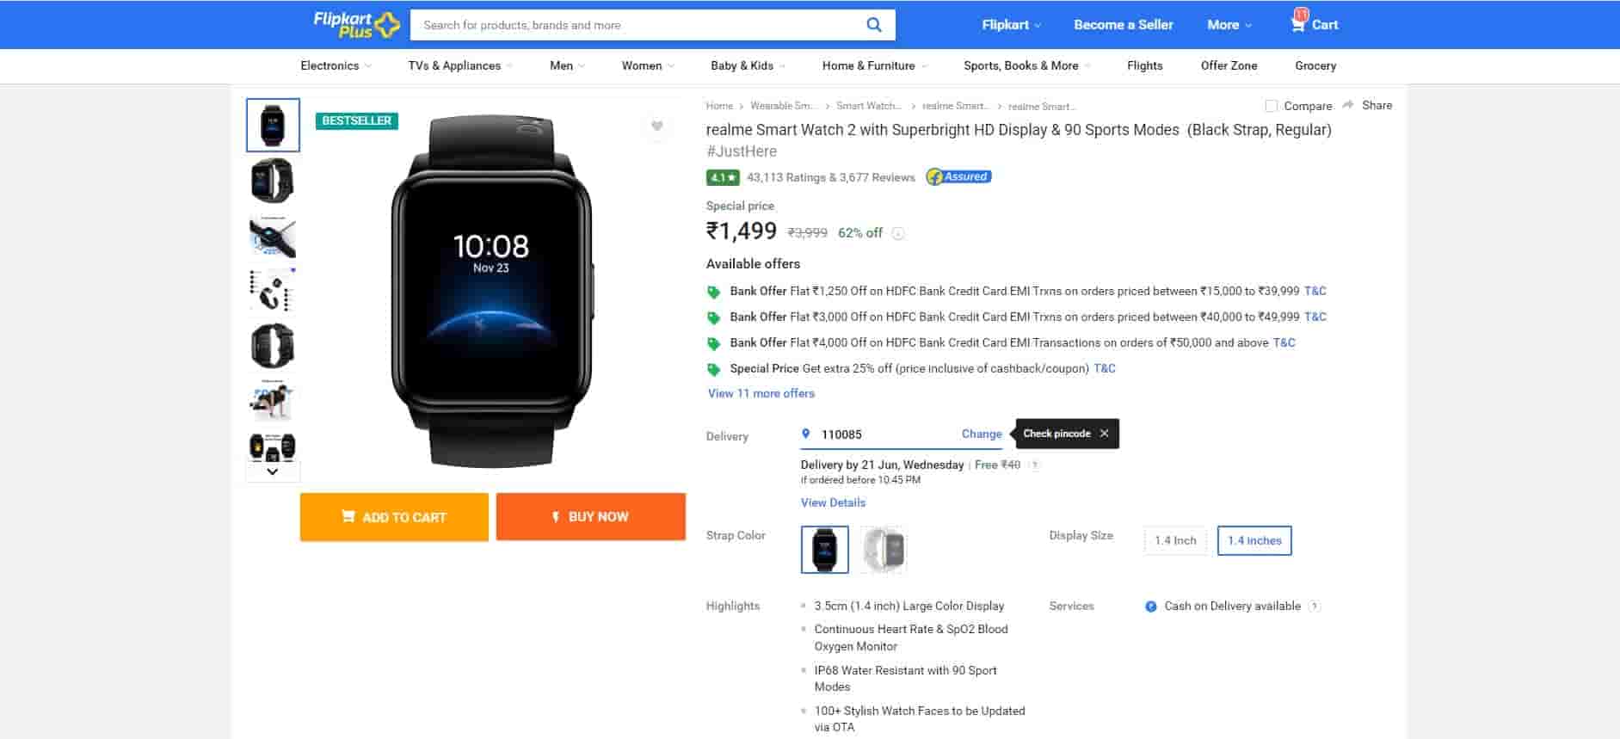Open the Grocery menu item

(x=1315, y=65)
